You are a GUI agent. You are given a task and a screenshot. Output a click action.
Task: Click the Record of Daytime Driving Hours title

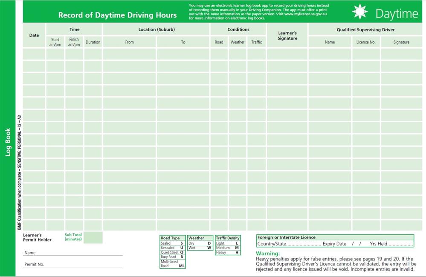(x=117, y=15)
